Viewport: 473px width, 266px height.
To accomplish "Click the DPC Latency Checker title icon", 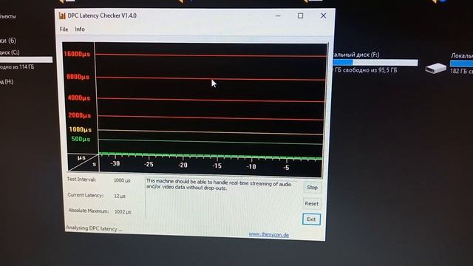I will pyautogui.click(x=62, y=16).
